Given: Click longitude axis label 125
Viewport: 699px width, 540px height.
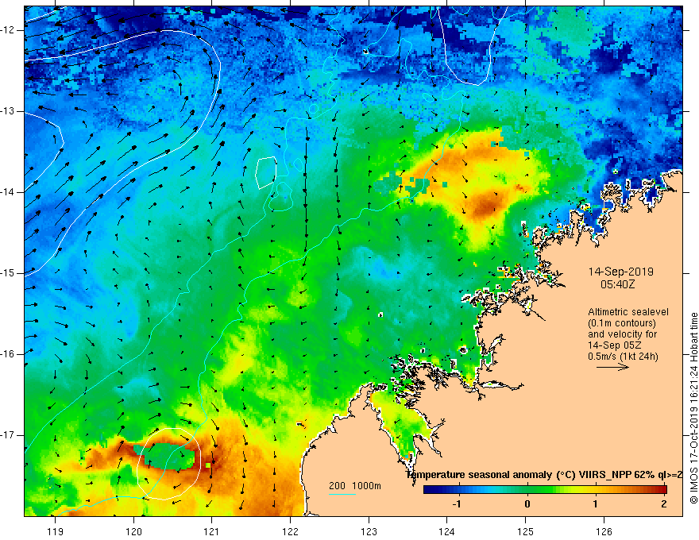Looking at the screenshot, I should click(x=526, y=531).
